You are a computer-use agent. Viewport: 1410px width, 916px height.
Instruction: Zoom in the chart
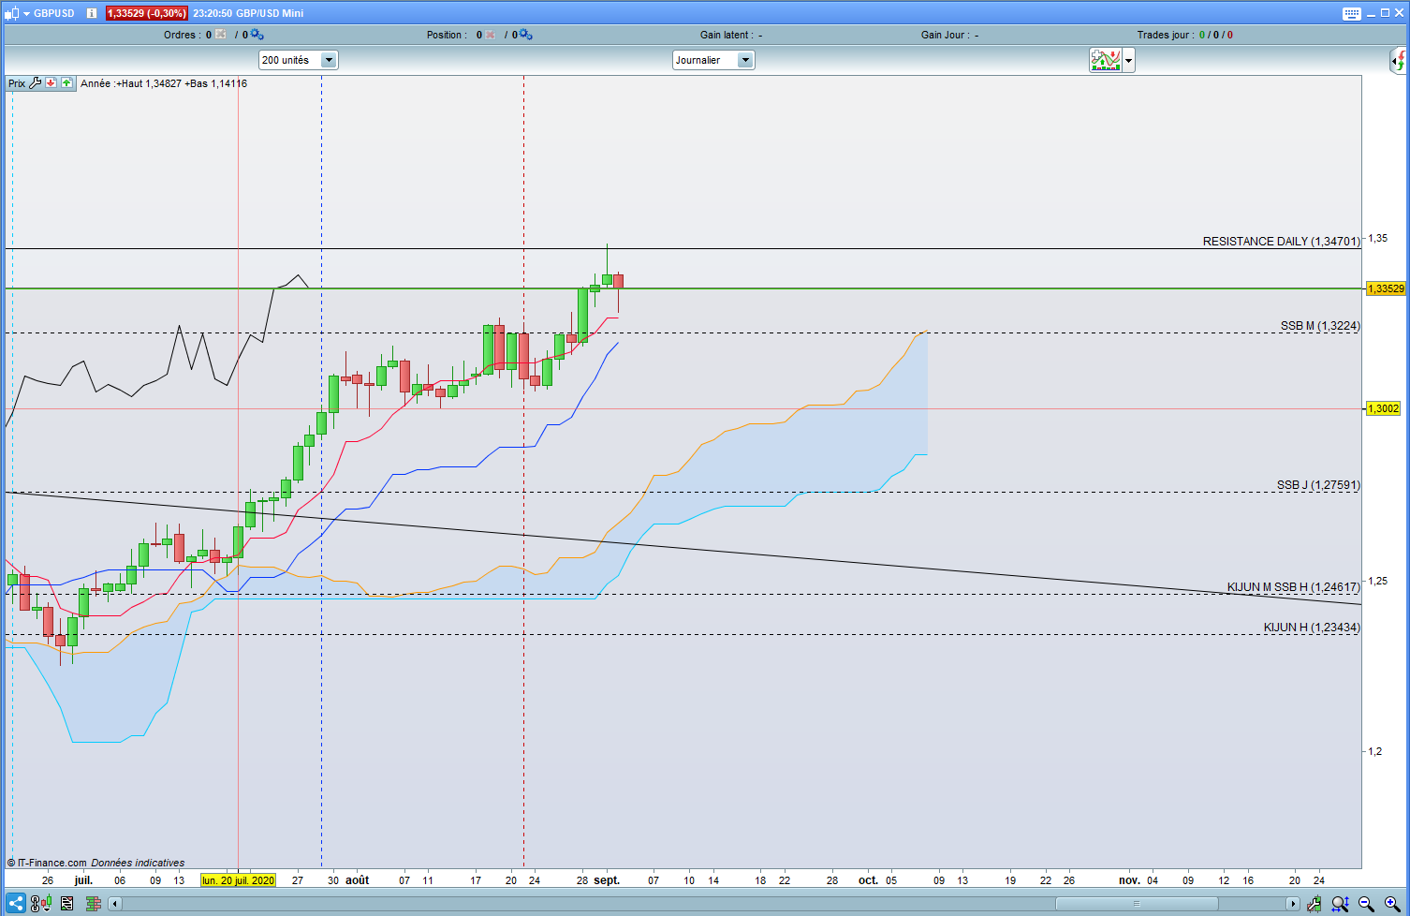tap(1392, 904)
